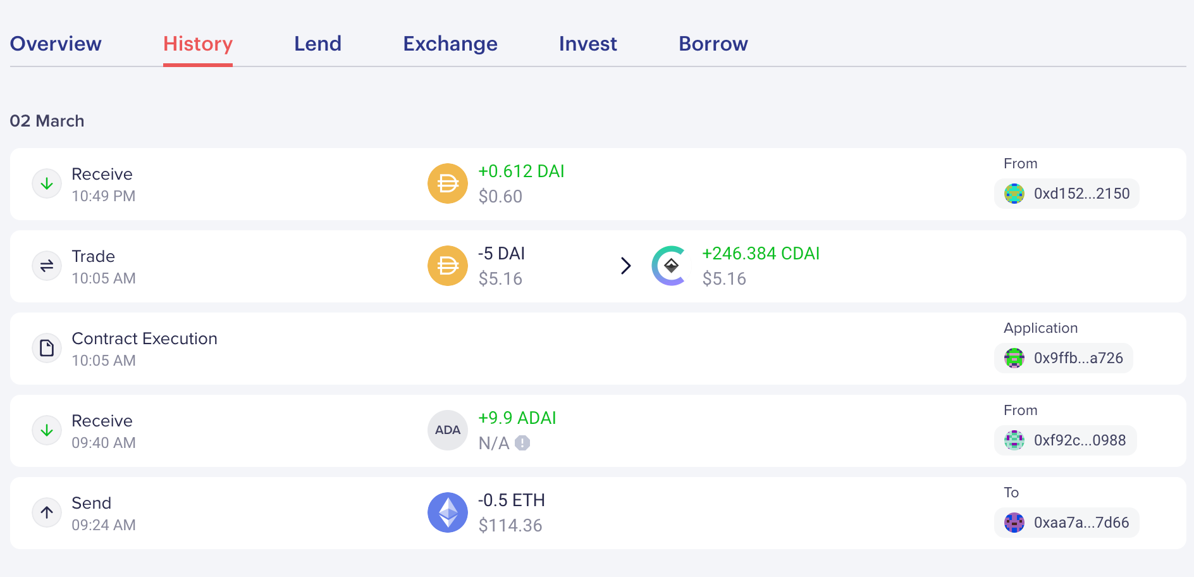Click the Trade swap arrows icon
This screenshot has width=1194, height=577.
pyautogui.click(x=47, y=266)
